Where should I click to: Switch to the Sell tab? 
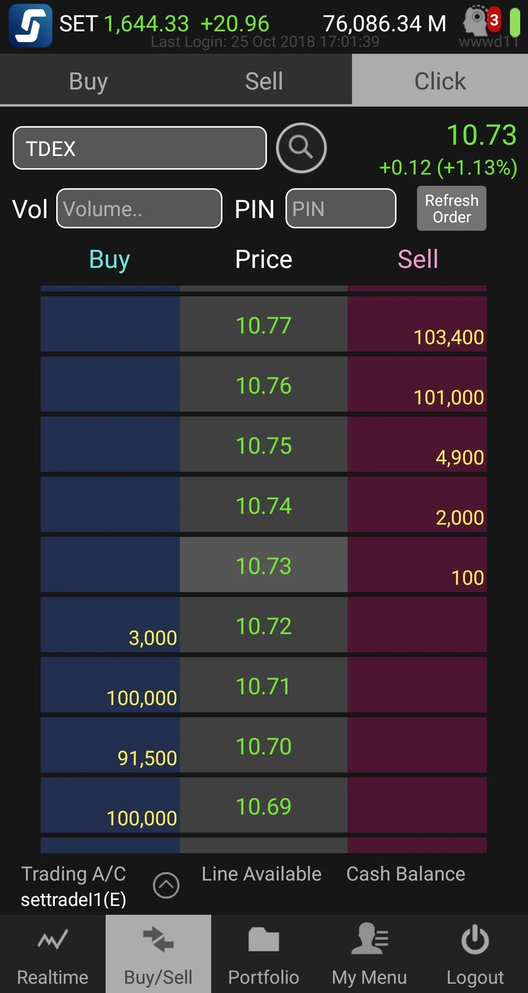(x=264, y=81)
